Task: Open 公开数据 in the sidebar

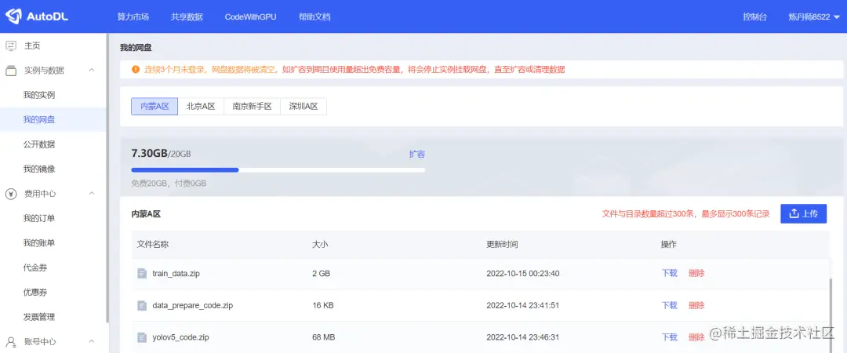Action: tap(39, 144)
